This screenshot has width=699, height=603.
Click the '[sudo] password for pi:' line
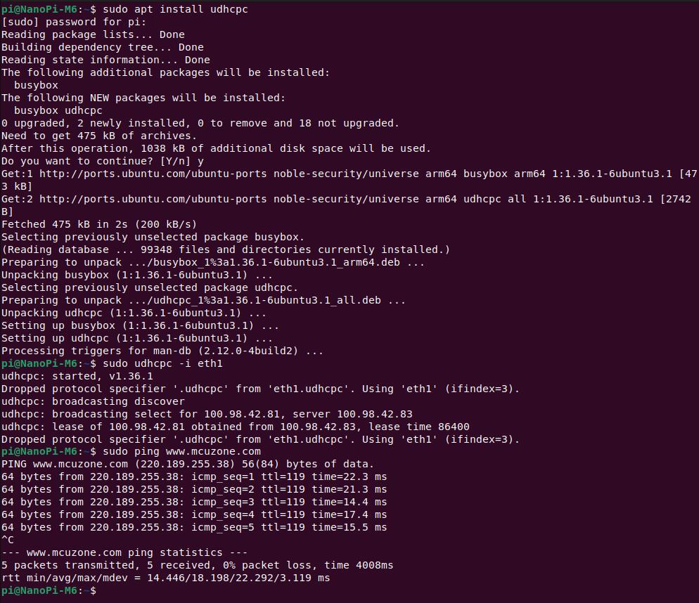pos(74,22)
